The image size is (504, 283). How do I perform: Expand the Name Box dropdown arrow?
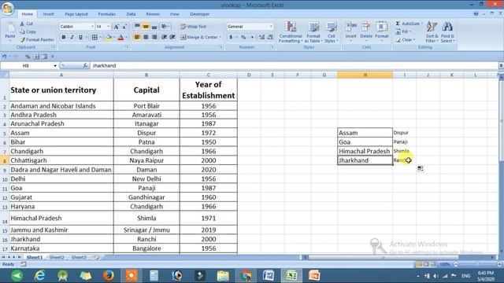tap(55, 66)
